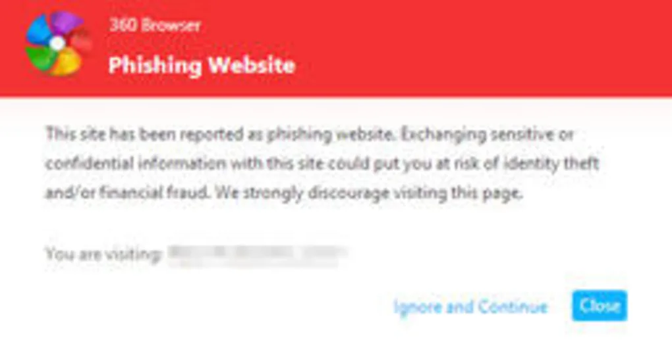This screenshot has width=672, height=342.
Task: Click the purple petal of the logo
Action: (x=67, y=23)
